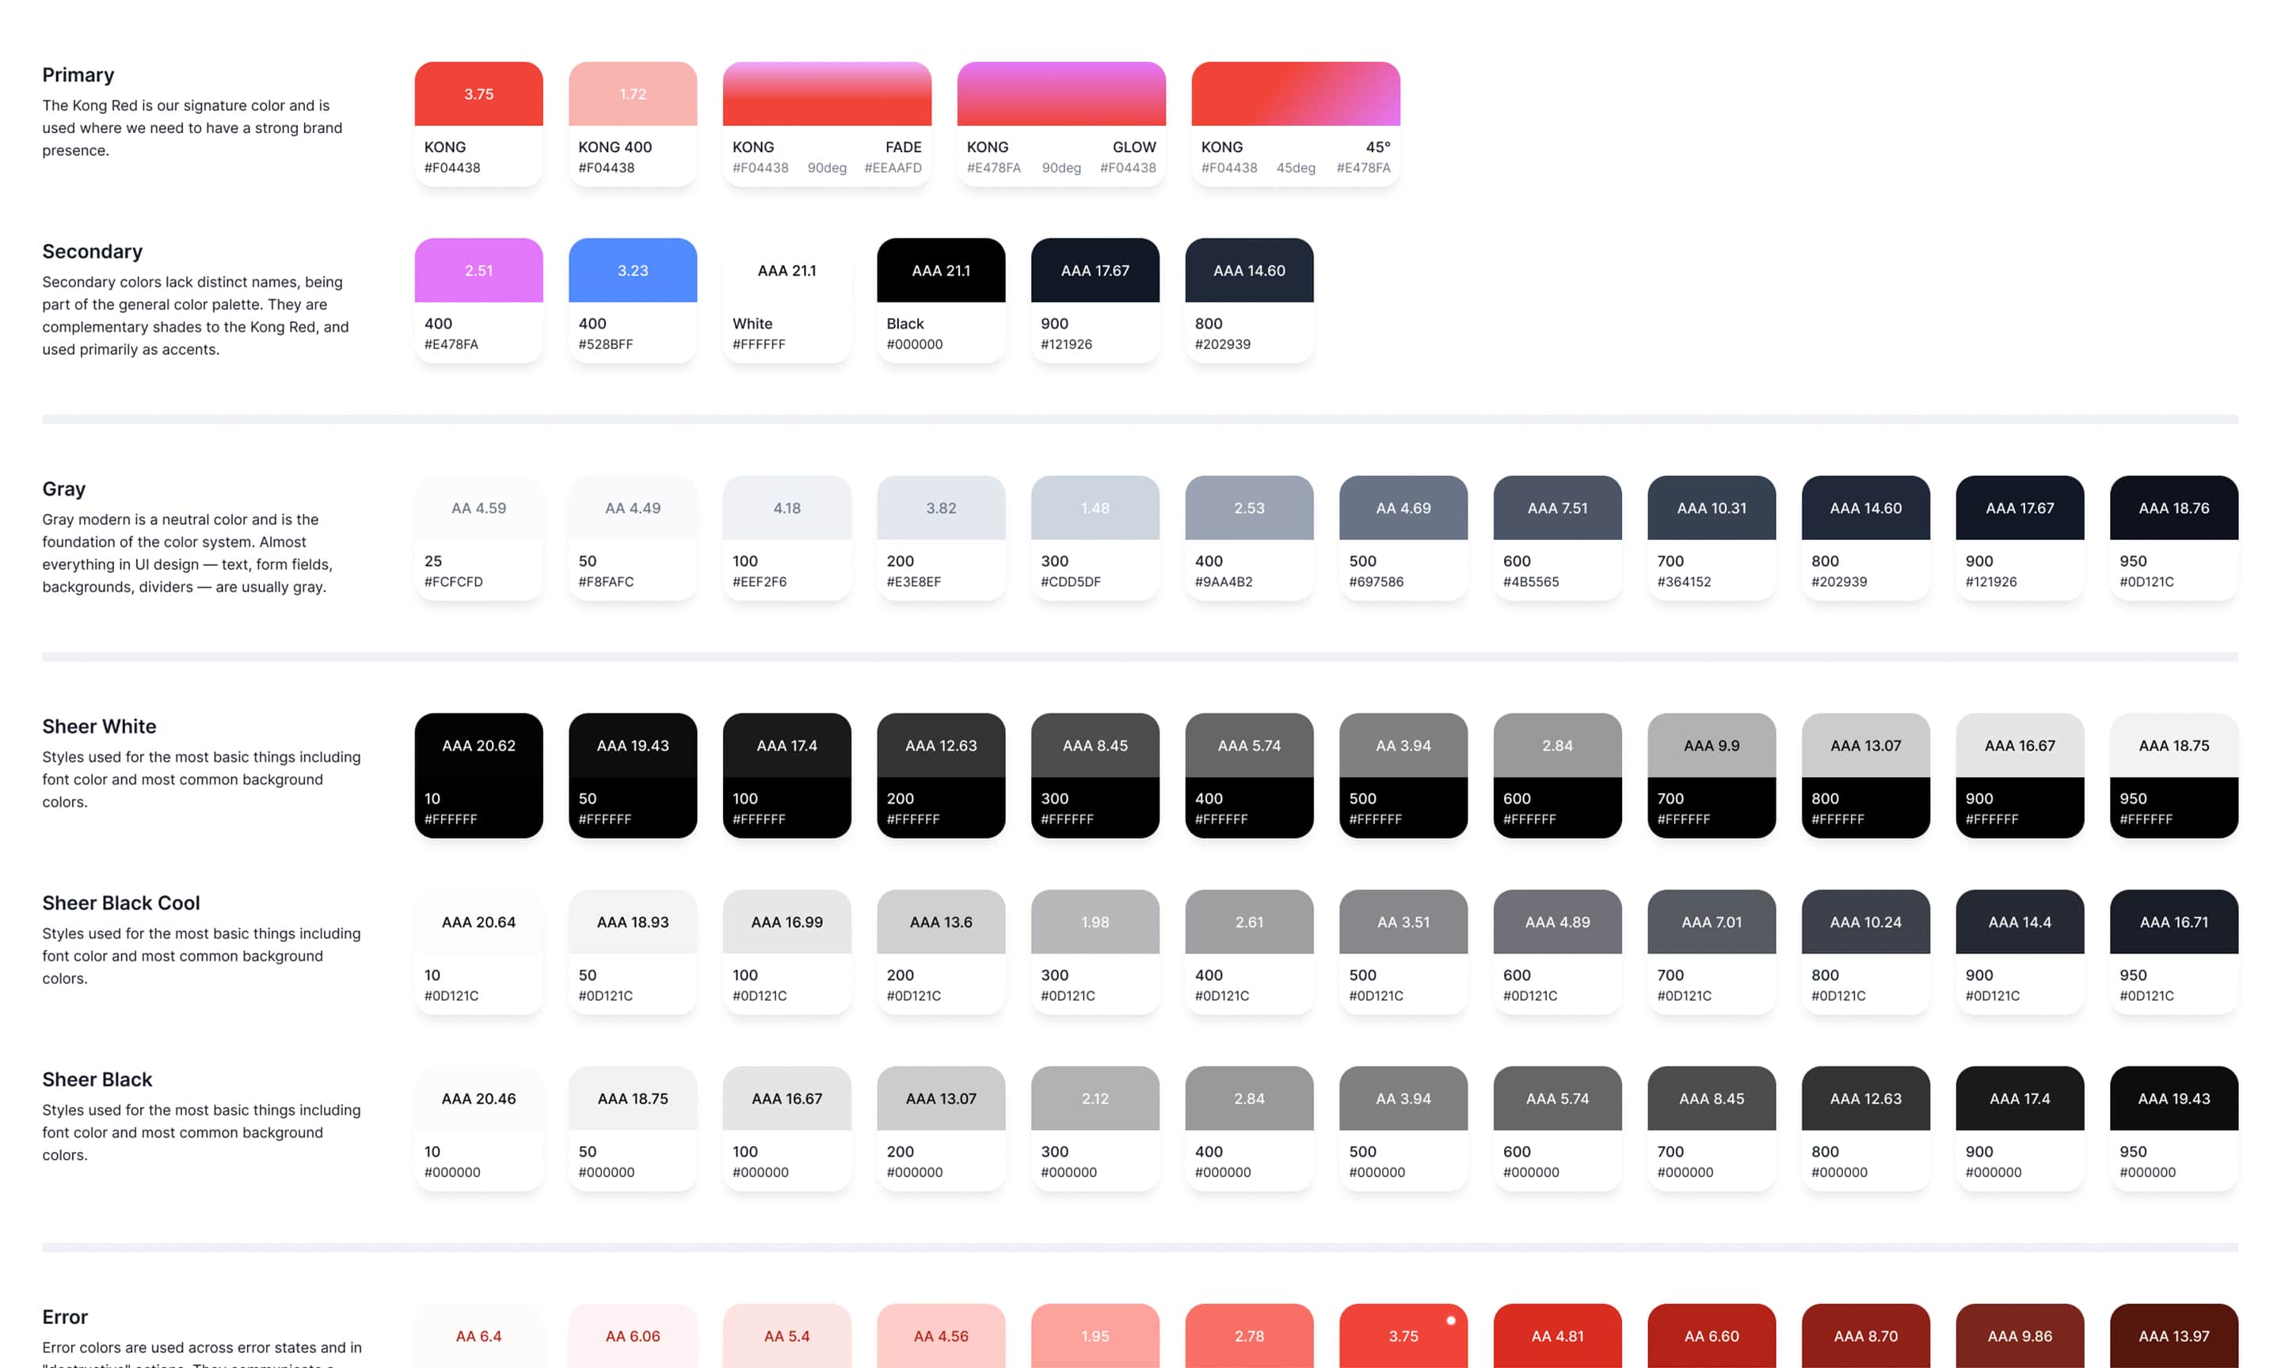
Task: Click the 'Kong Red is our signature color' description
Action: click(x=192, y=128)
